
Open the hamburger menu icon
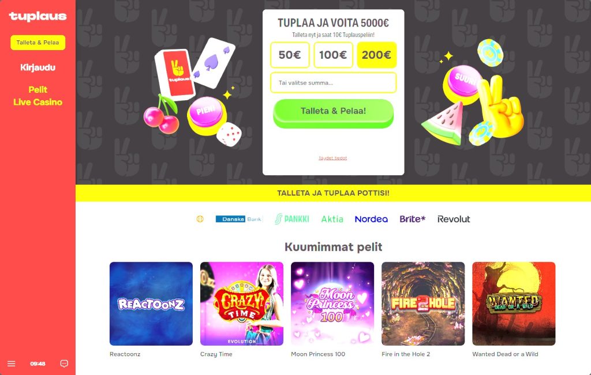click(x=12, y=363)
